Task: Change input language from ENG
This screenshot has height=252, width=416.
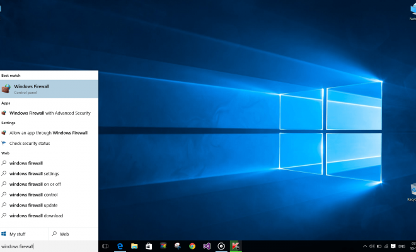Action: (402, 246)
